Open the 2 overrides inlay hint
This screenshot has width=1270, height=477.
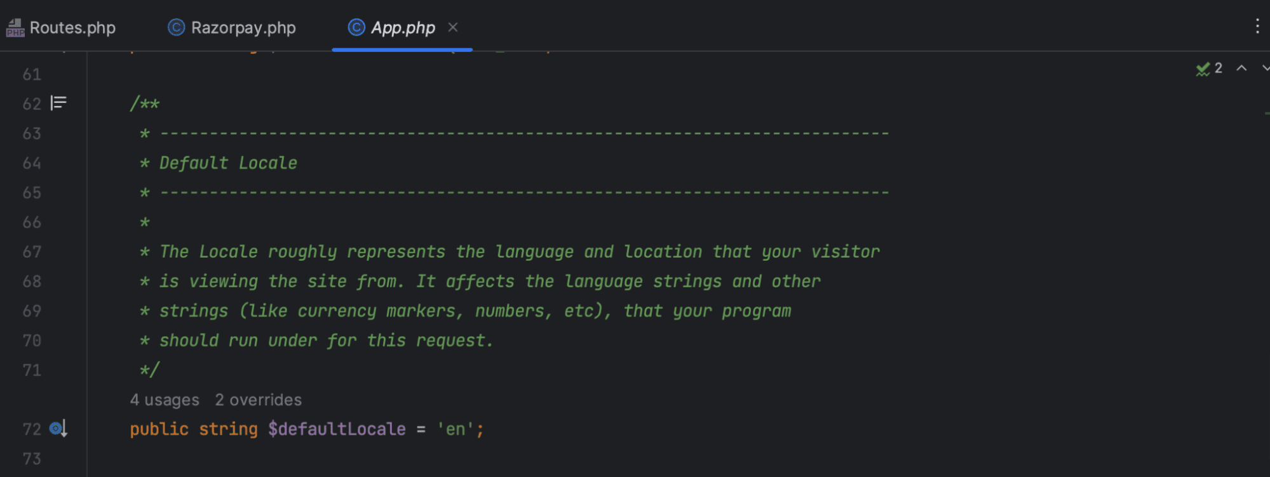click(x=258, y=400)
